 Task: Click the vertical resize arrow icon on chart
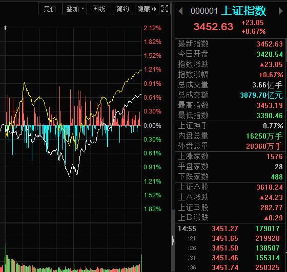[5, 28]
